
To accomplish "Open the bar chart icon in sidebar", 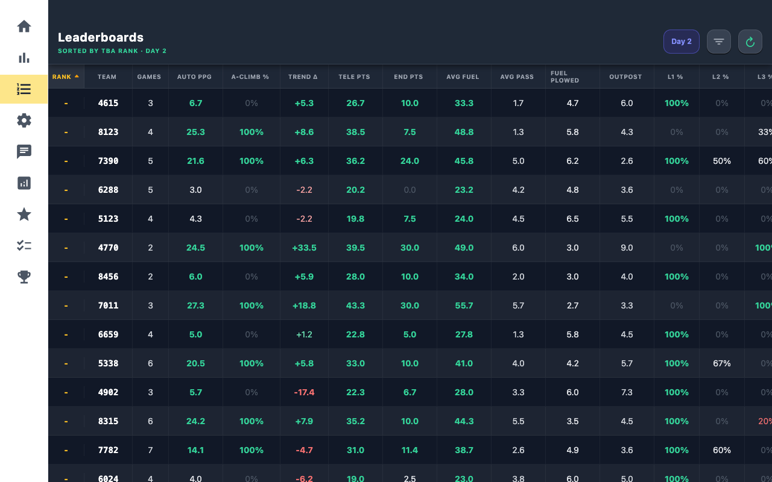I will tap(24, 58).
